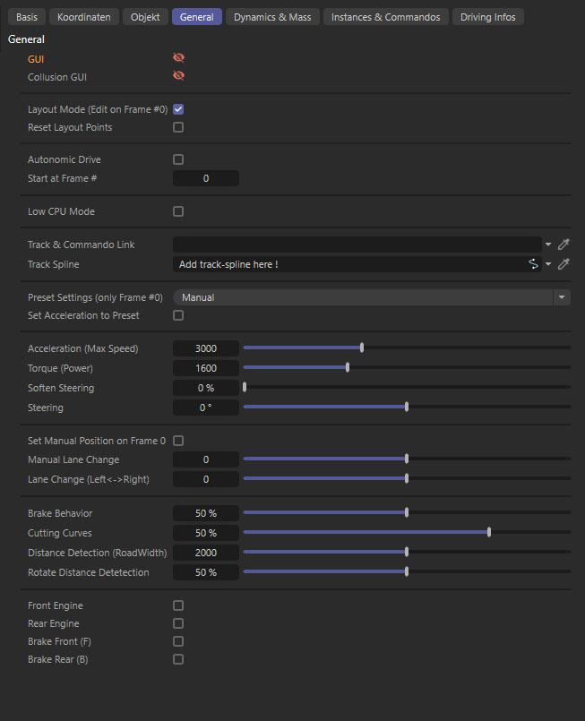This screenshot has height=721, width=585.
Task: Expand the Track & Commando Link dropdown arrow
Action: point(548,245)
